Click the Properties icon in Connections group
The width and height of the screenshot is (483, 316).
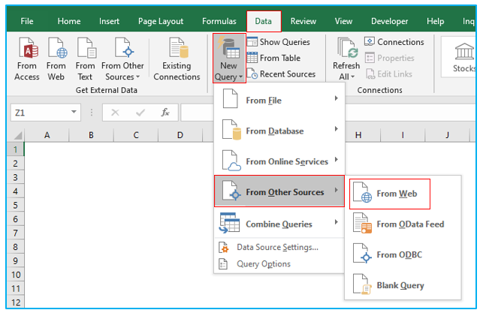tap(370, 58)
